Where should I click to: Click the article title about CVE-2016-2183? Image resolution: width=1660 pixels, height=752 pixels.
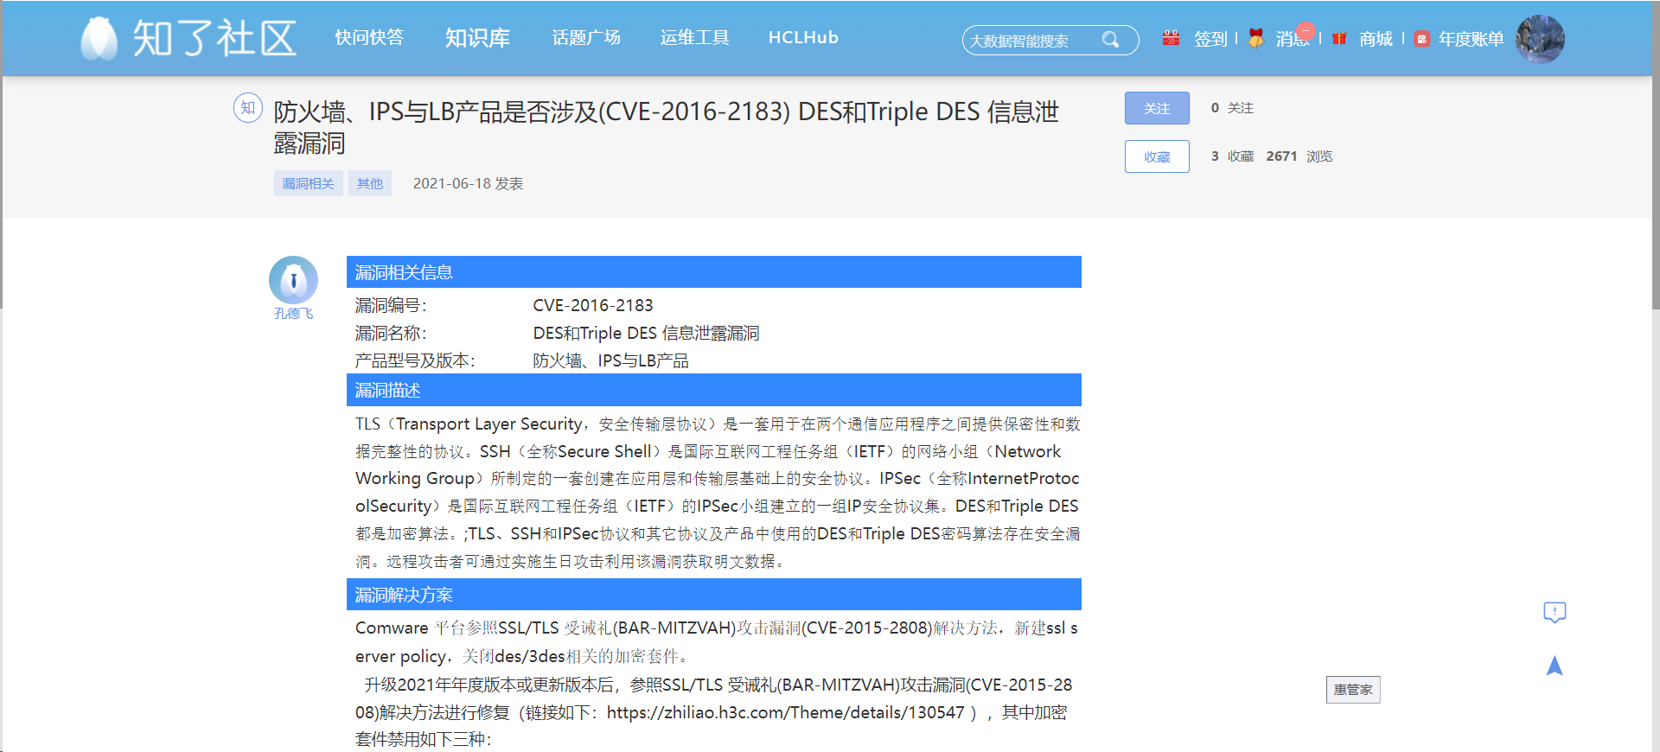tap(666, 127)
